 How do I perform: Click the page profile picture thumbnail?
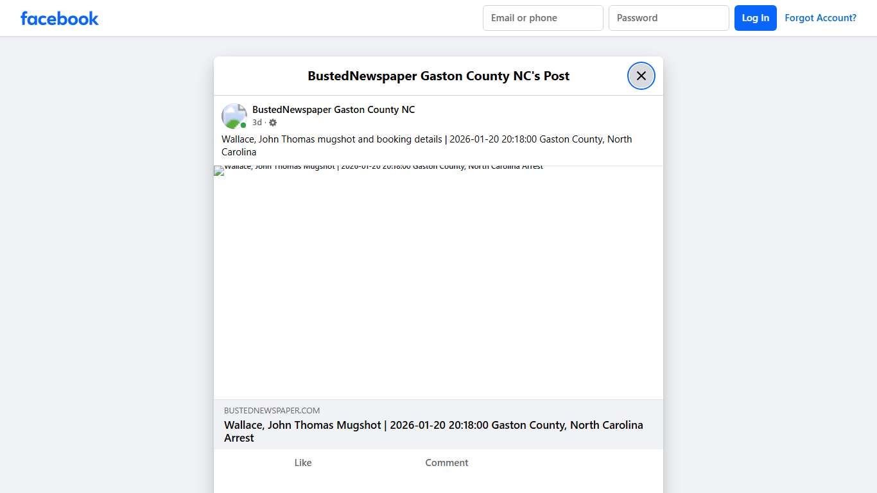tap(234, 116)
